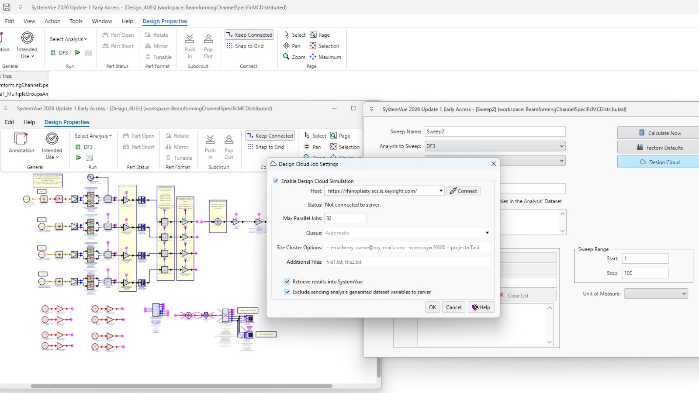The image size is (699, 393).
Task: Open the Action menu
Action: tap(52, 21)
